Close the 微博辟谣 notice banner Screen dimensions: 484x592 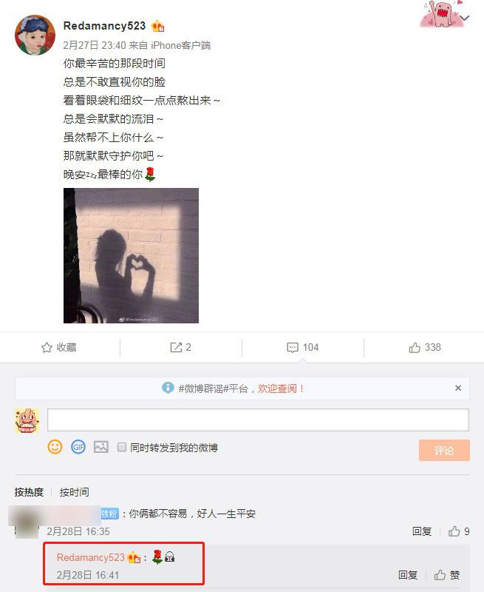pyautogui.click(x=458, y=388)
